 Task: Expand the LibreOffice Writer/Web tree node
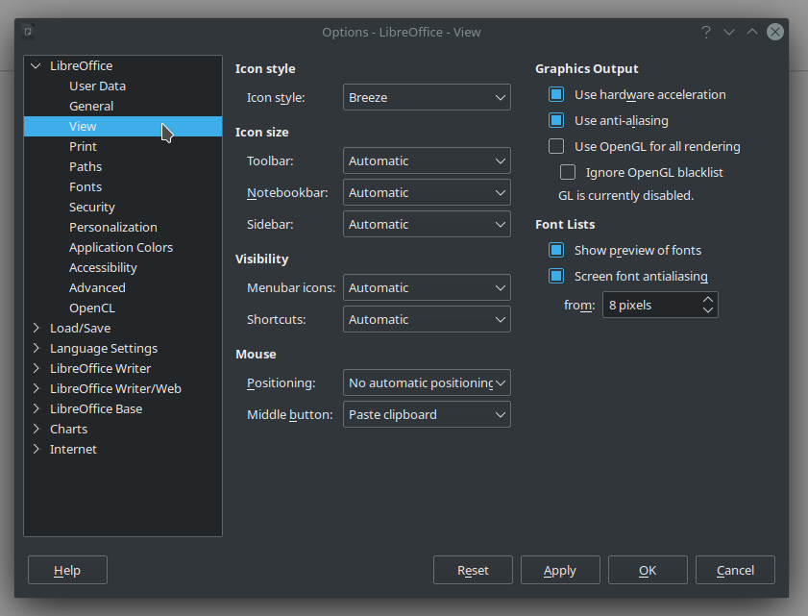click(x=36, y=388)
